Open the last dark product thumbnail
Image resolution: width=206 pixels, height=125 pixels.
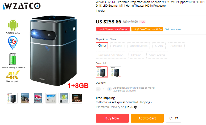click(x=77, y=98)
